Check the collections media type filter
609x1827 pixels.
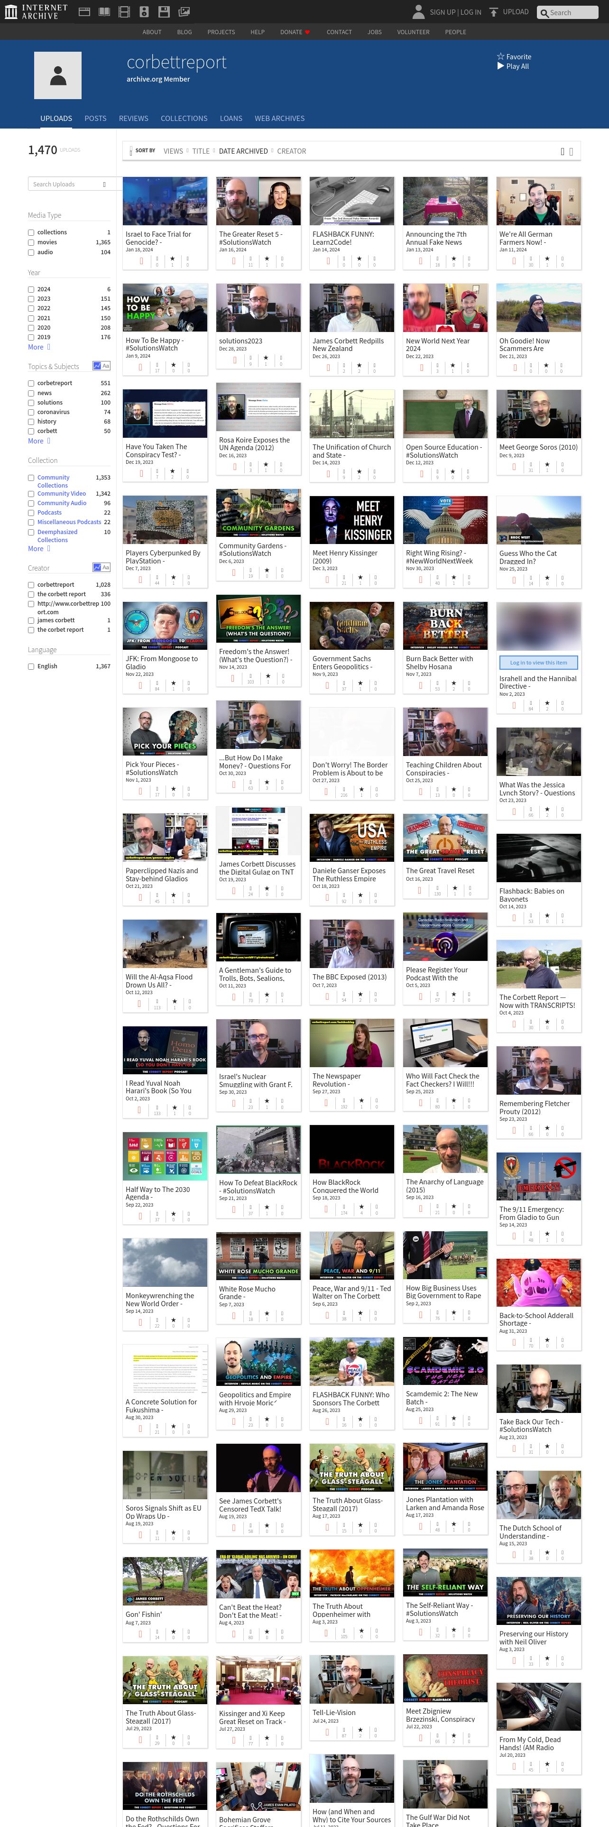coord(31,232)
